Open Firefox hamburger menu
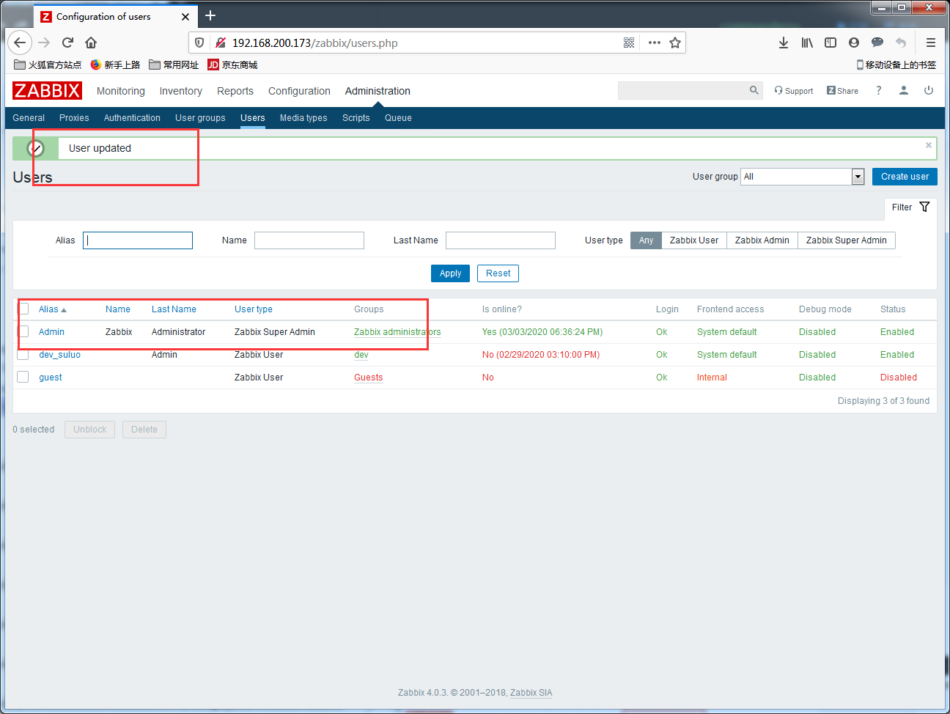 point(931,43)
